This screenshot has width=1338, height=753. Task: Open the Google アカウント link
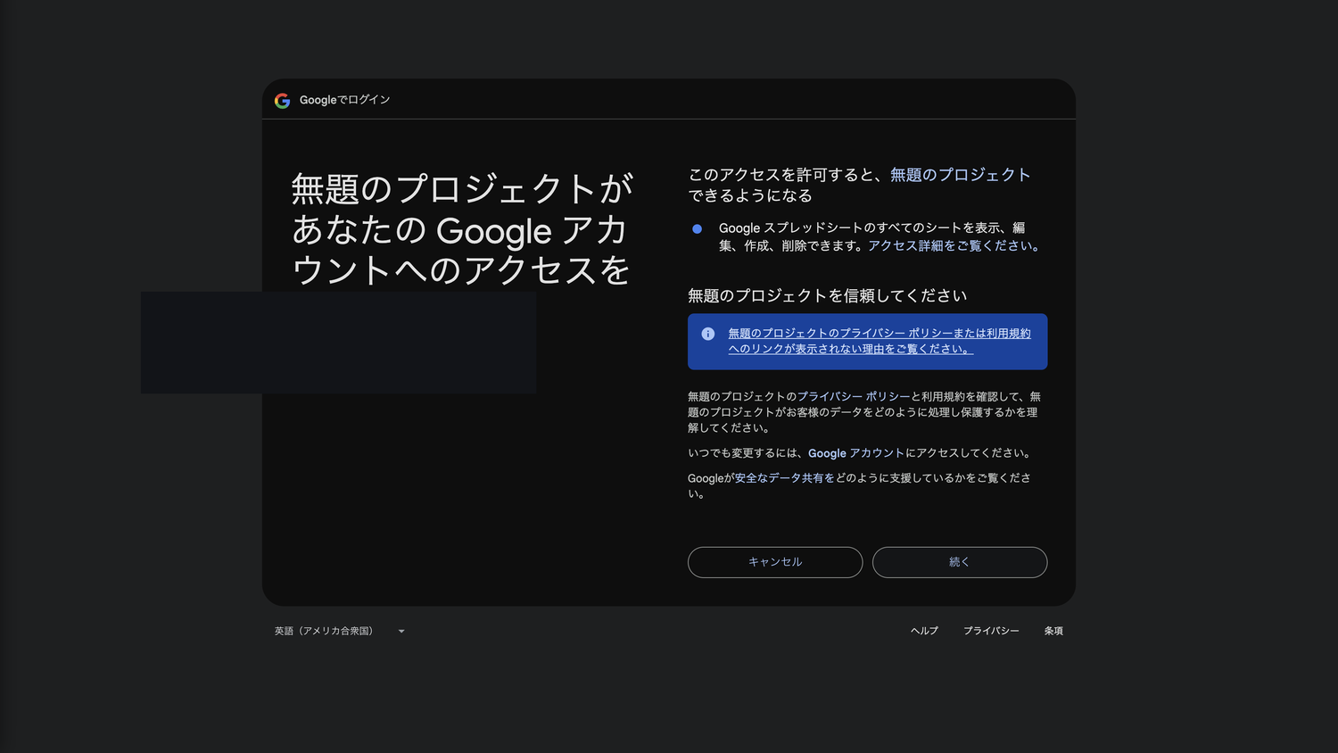point(856,453)
